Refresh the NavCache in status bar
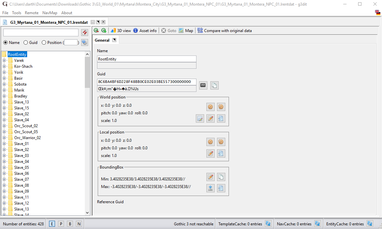 tap(317, 224)
